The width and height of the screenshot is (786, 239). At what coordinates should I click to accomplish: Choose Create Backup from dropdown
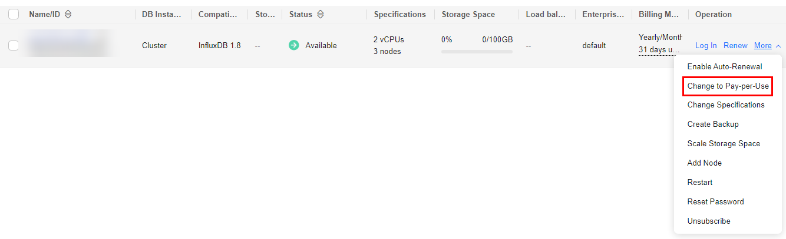pyautogui.click(x=713, y=124)
